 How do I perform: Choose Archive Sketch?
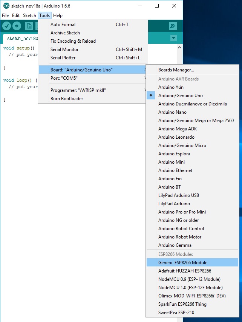[93, 33]
